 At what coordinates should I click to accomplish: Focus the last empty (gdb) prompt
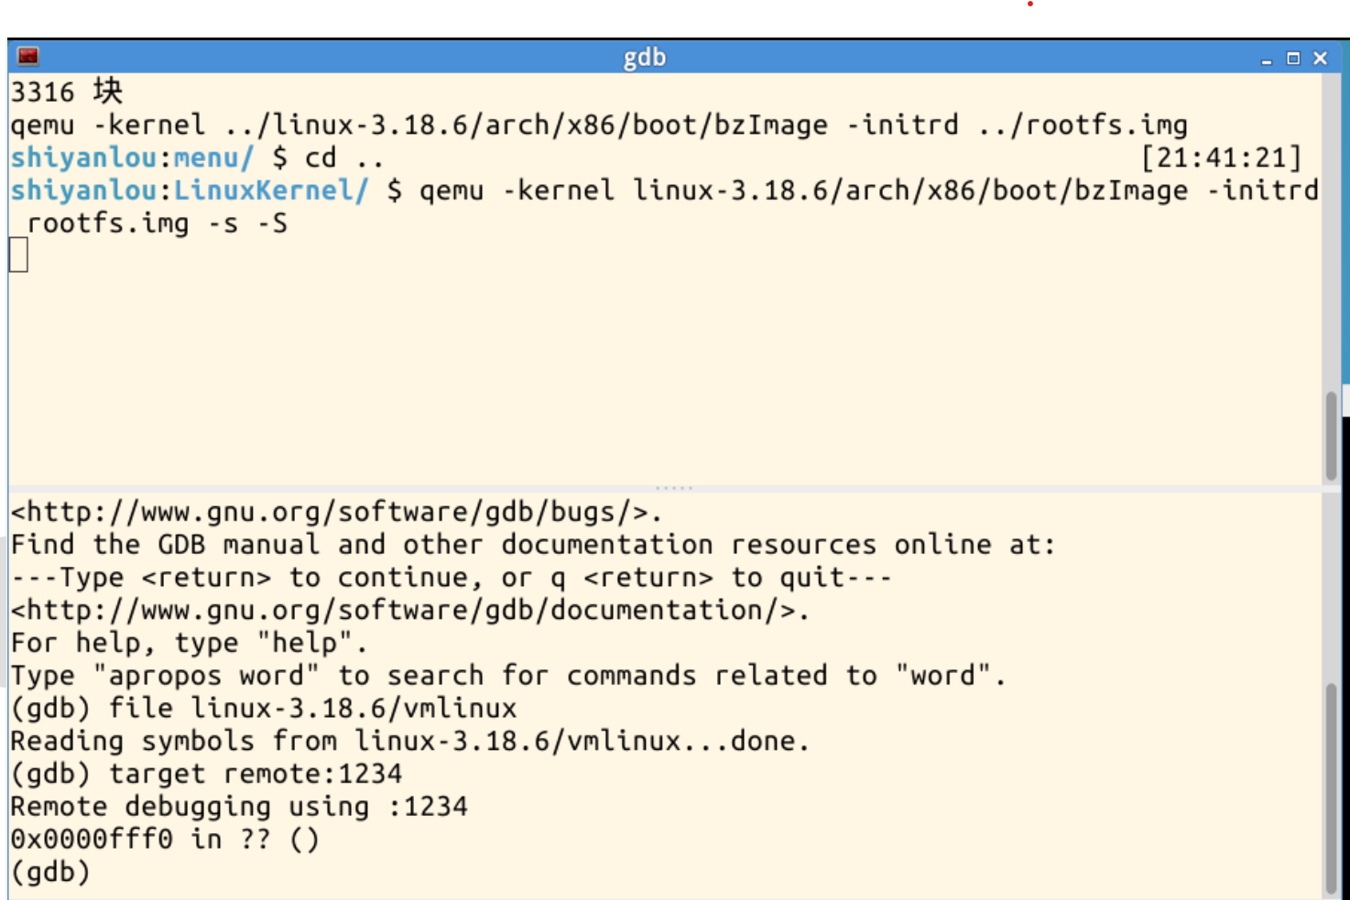[x=50, y=872]
